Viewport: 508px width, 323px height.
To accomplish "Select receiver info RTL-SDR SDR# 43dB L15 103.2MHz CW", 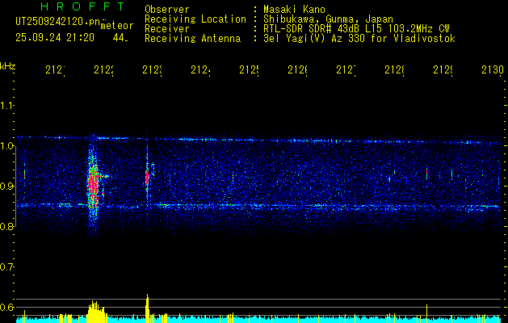I will pos(356,29).
